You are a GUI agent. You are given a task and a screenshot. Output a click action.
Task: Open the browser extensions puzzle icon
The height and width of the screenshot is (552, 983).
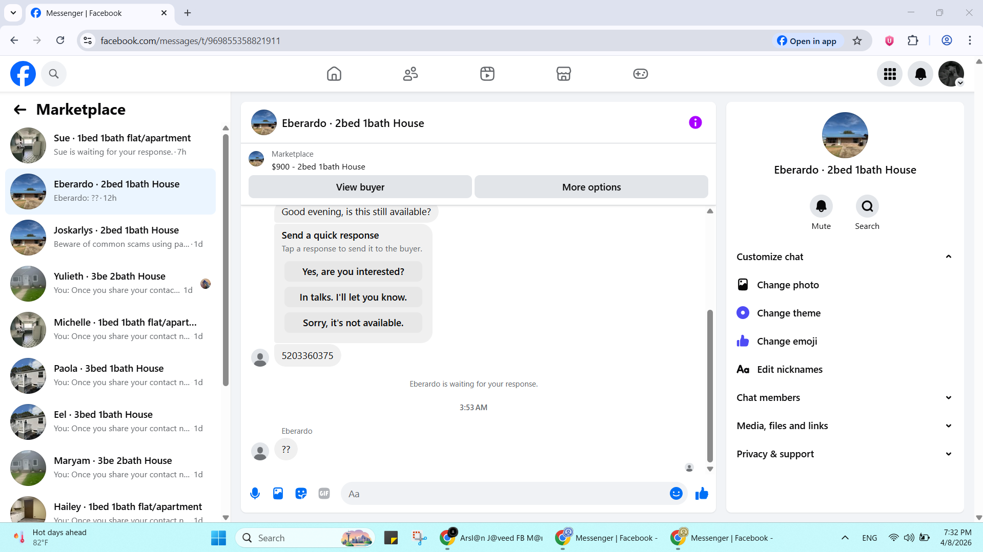pyautogui.click(x=913, y=40)
